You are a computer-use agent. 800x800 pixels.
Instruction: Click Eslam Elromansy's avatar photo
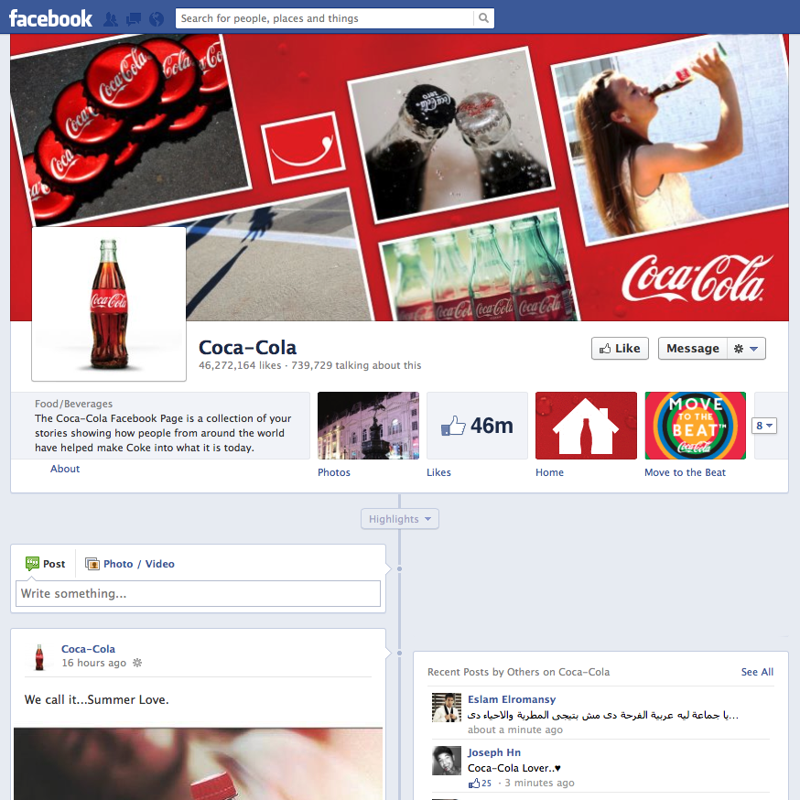(447, 708)
